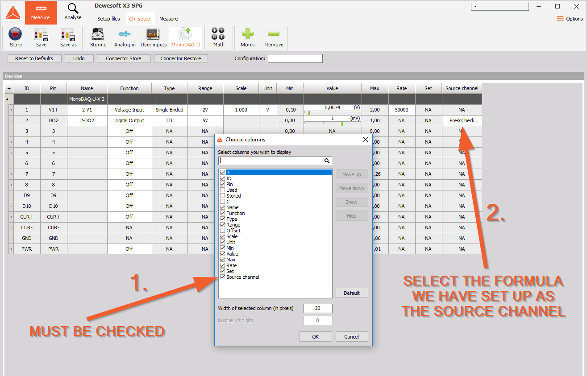587x376 pixels.
Task: Open PressCheck source channel dropdown
Action: (x=462, y=120)
